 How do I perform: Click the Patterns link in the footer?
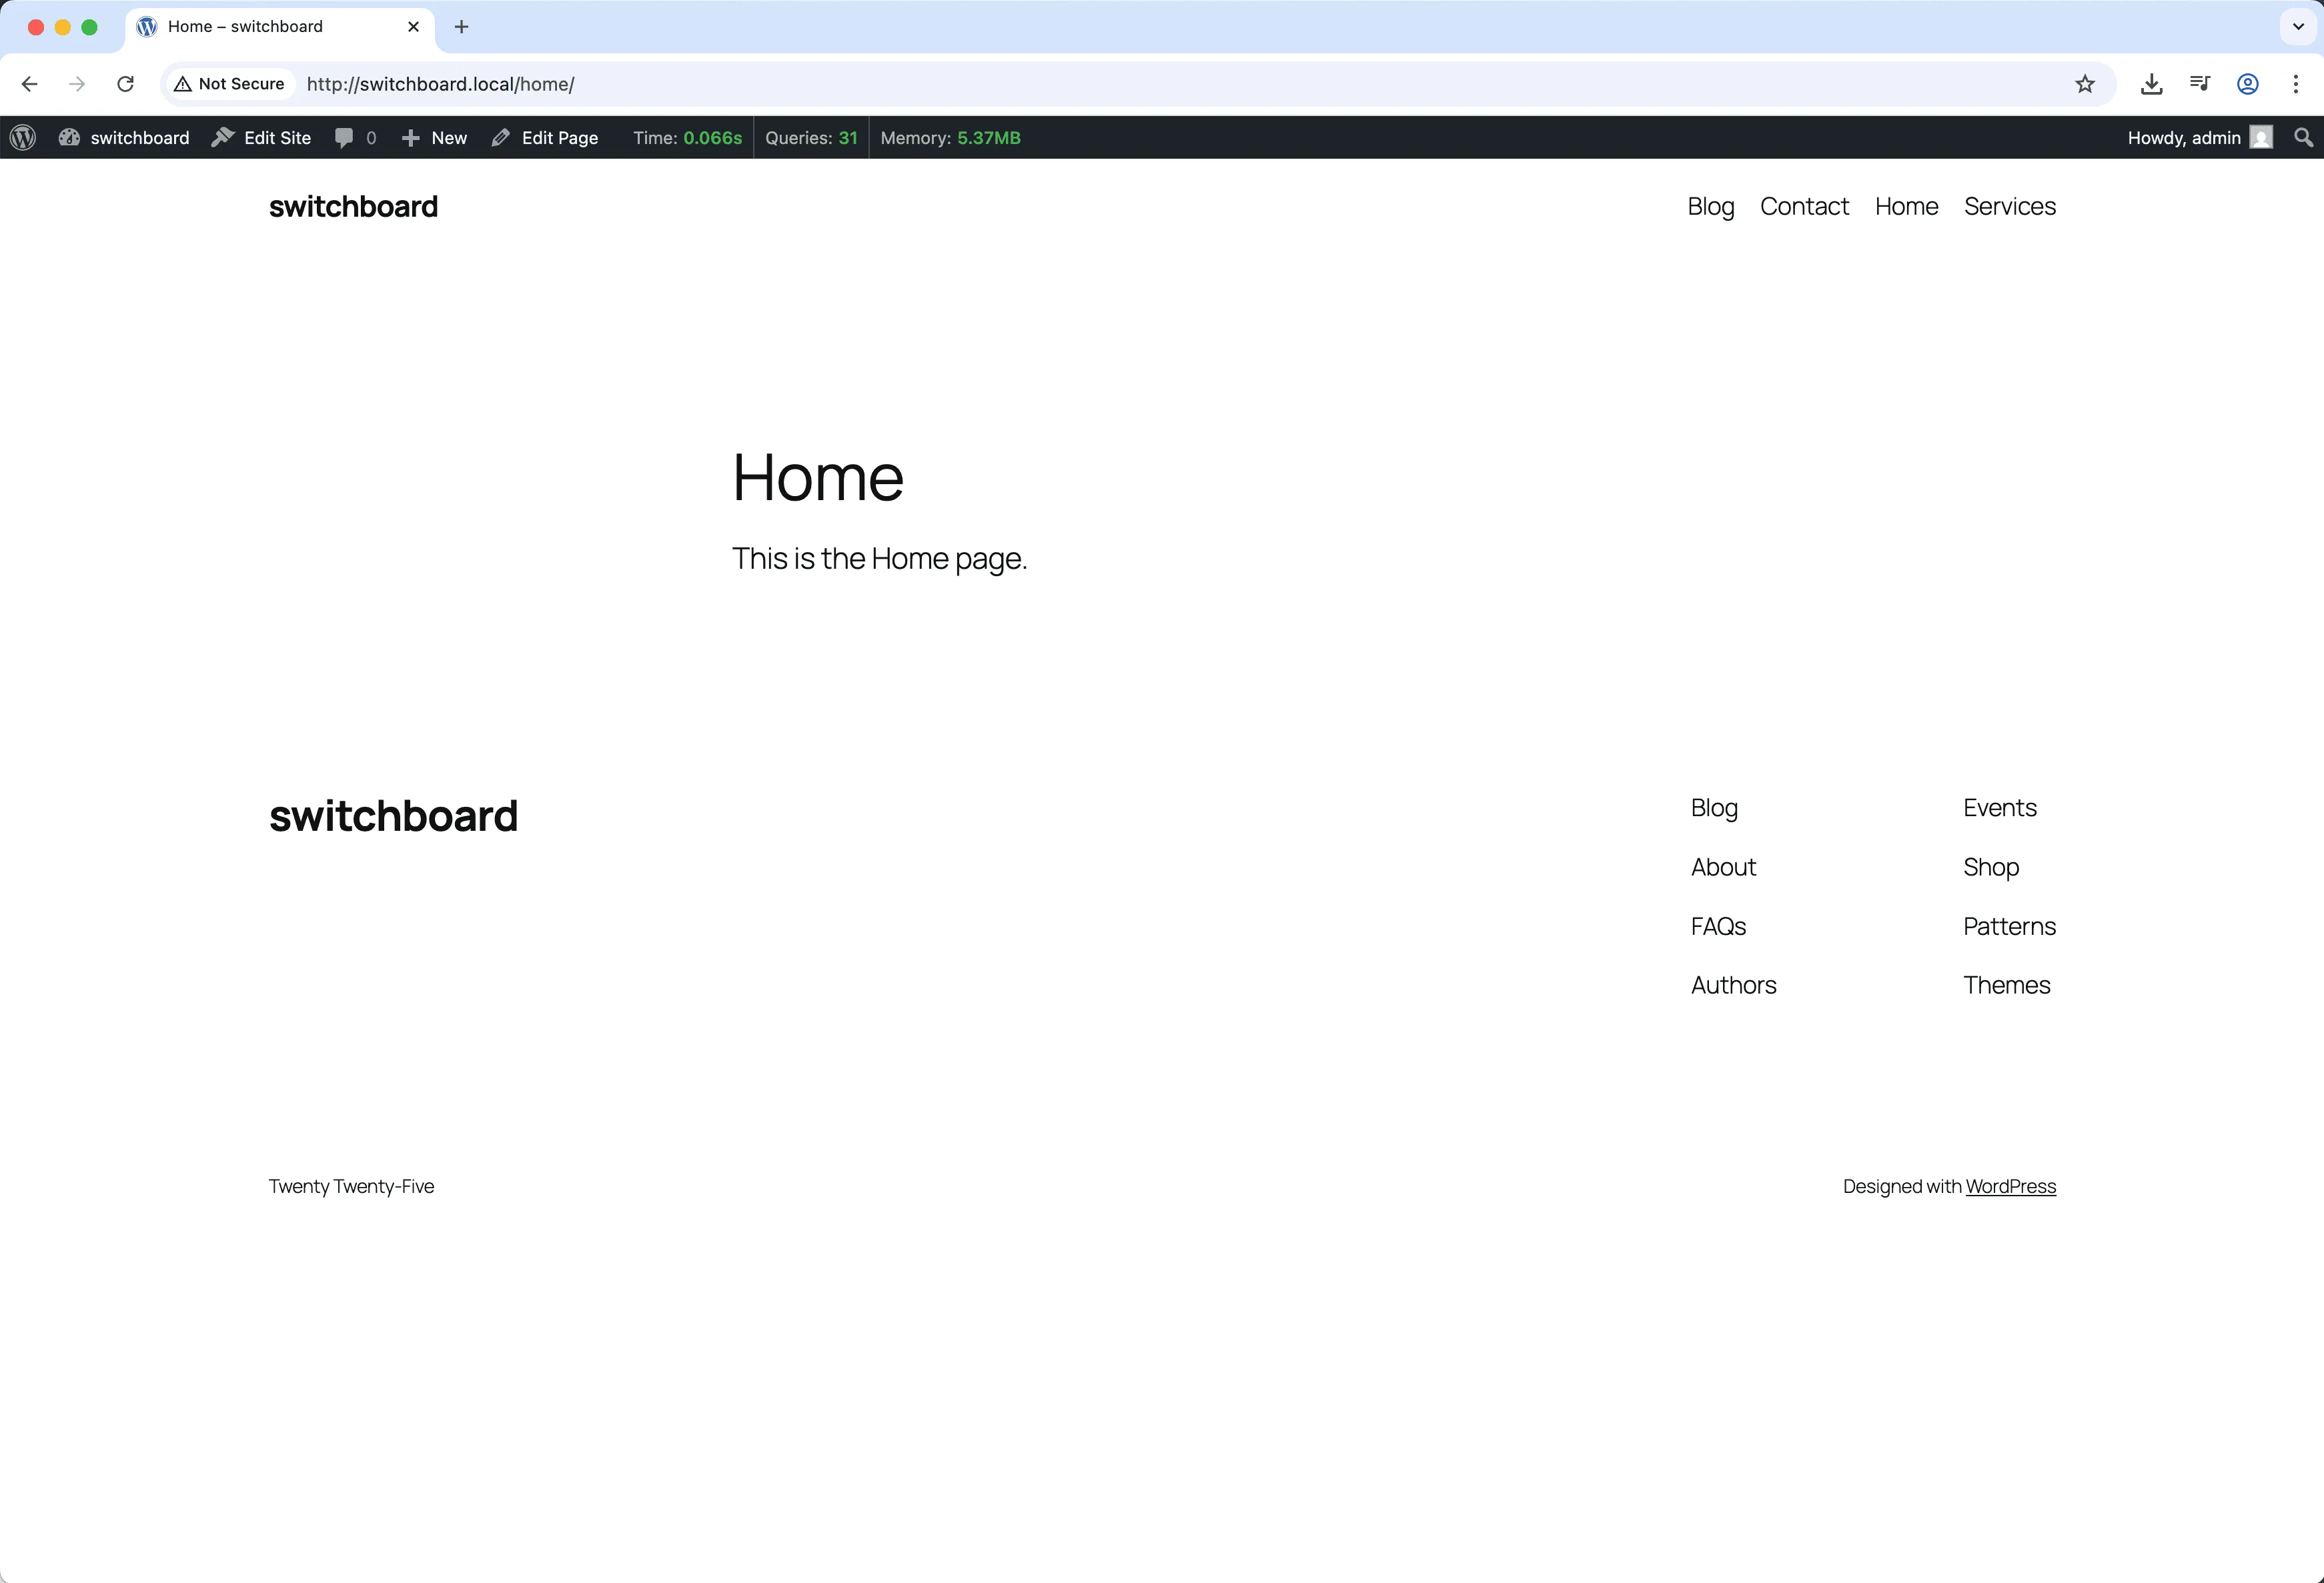point(2009,926)
